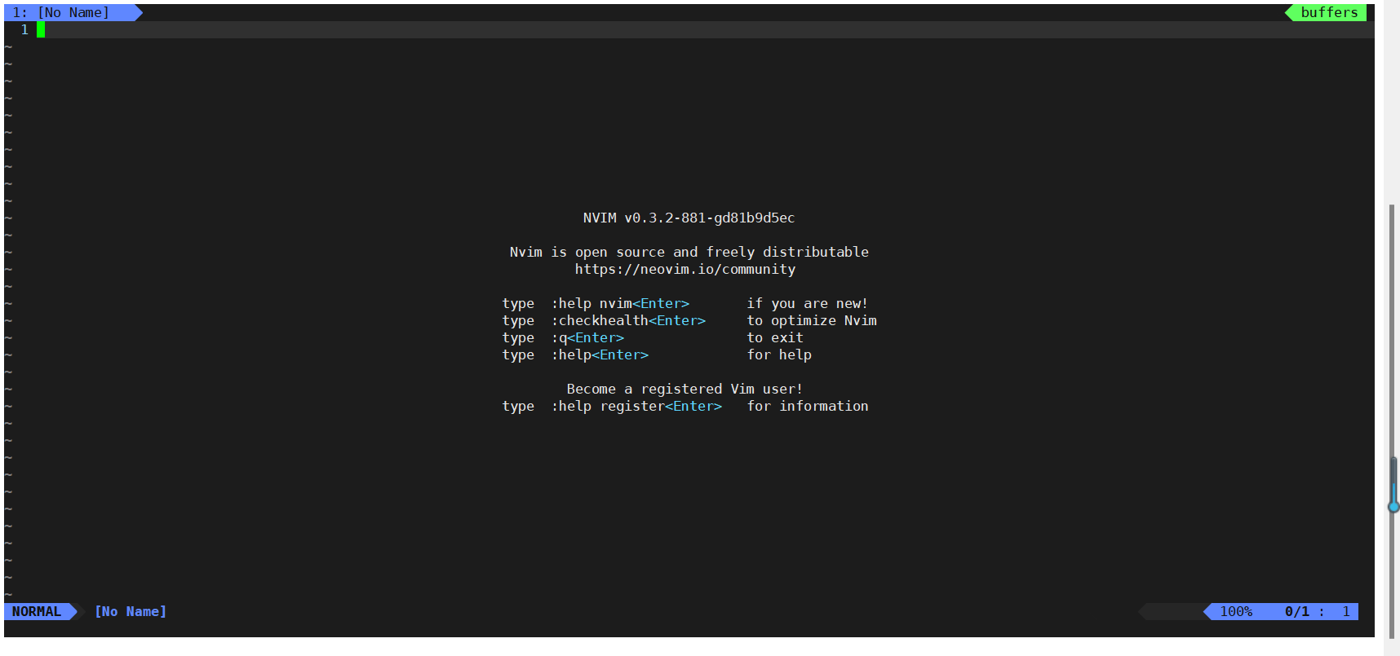Place cursor at the green cursor block
Image resolution: width=1400 pixels, height=656 pixels.
pyautogui.click(x=41, y=29)
